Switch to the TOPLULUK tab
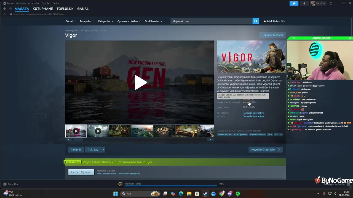 pos(65,9)
